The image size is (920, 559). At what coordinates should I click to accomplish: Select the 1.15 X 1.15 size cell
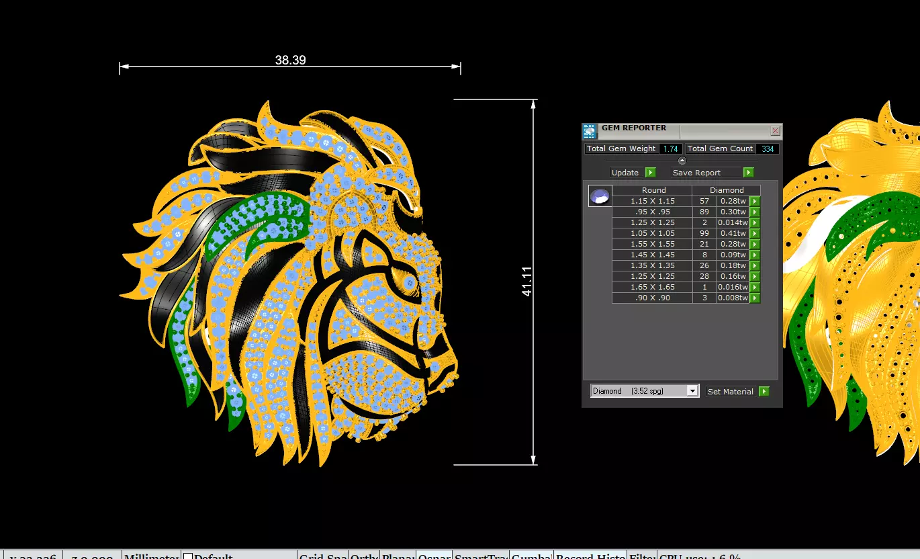(x=653, y=201)
